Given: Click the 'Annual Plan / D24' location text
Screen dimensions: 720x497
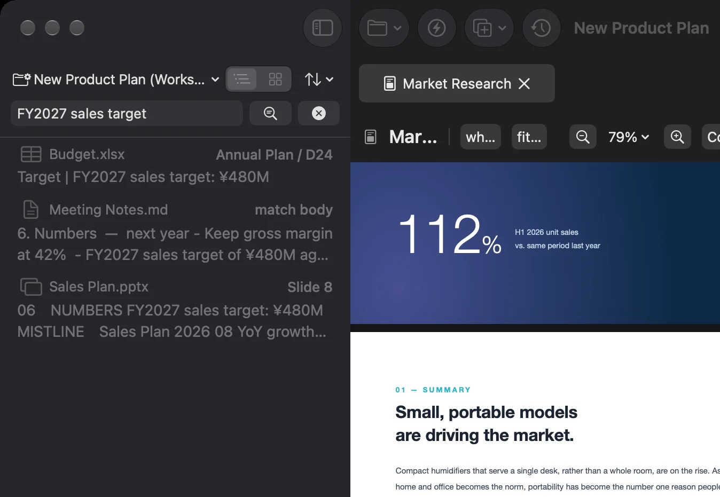Looking at the screenshot, I should click(x=275, y=155).
